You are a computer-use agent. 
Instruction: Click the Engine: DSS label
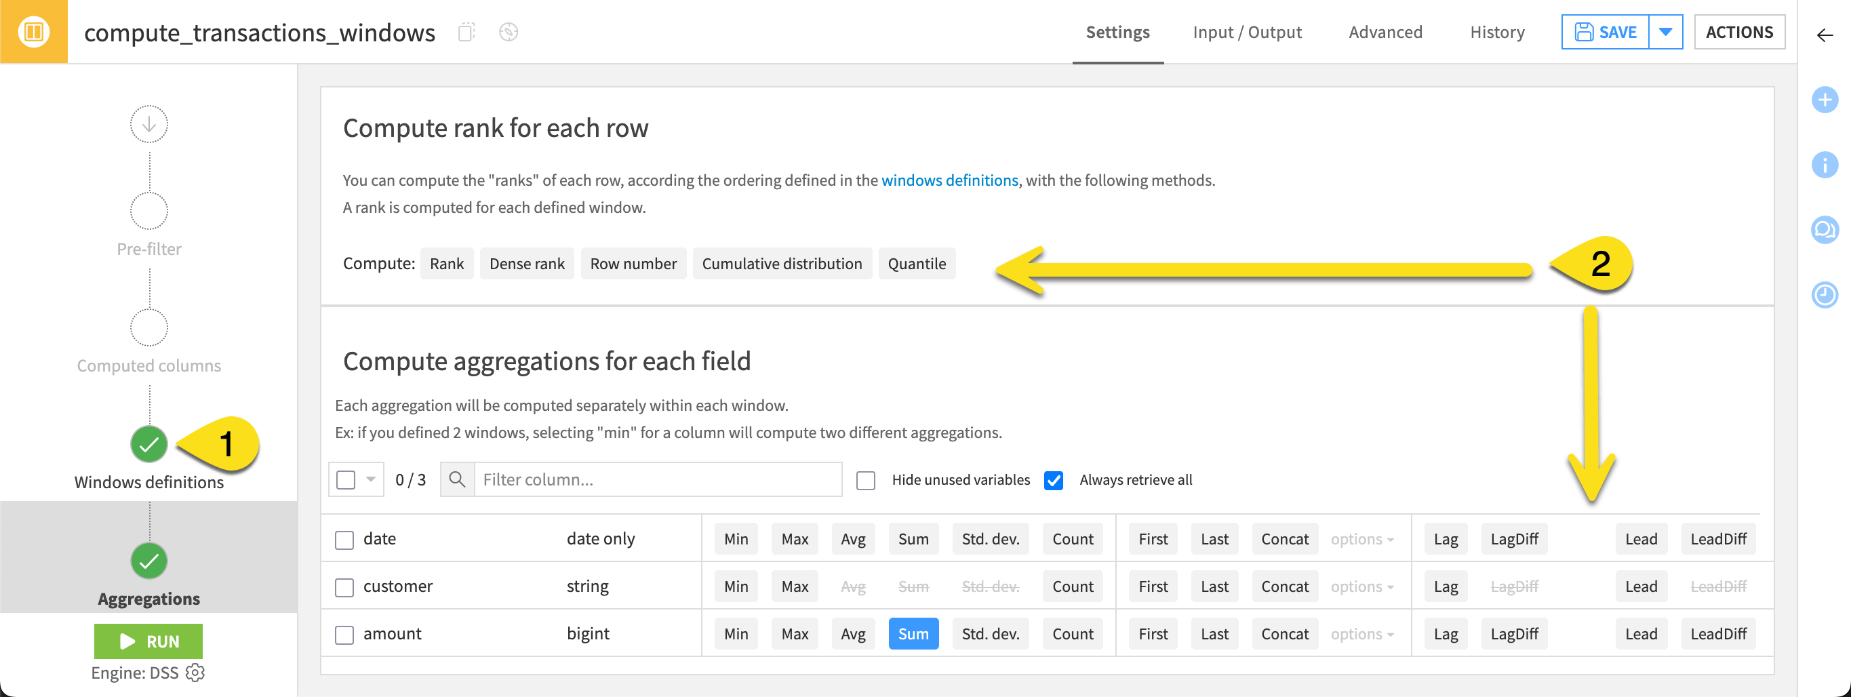tap(134, 673)
